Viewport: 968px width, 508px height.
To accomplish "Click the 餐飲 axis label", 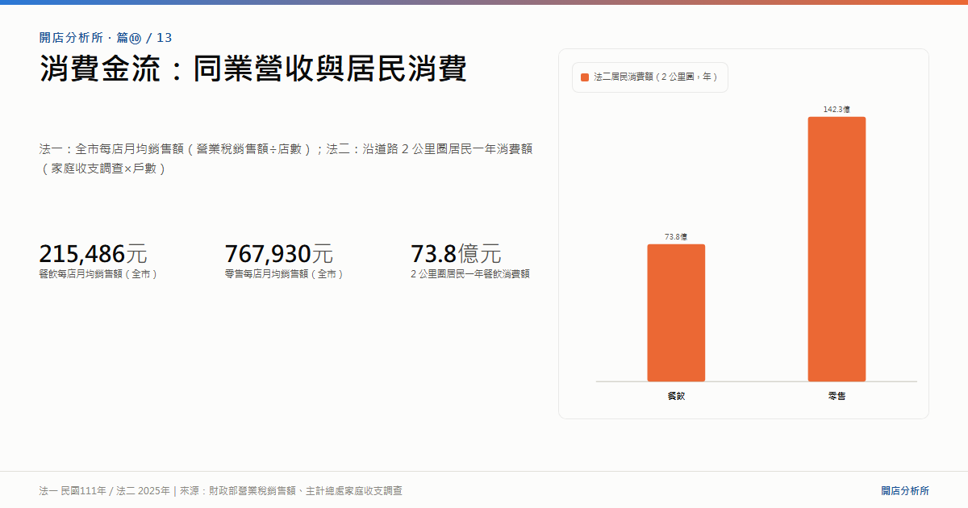I will pyautogui.click(x=676, y=397).
